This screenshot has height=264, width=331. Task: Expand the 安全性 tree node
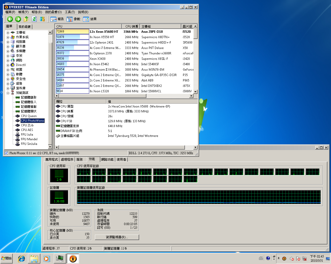pos(8,79)
